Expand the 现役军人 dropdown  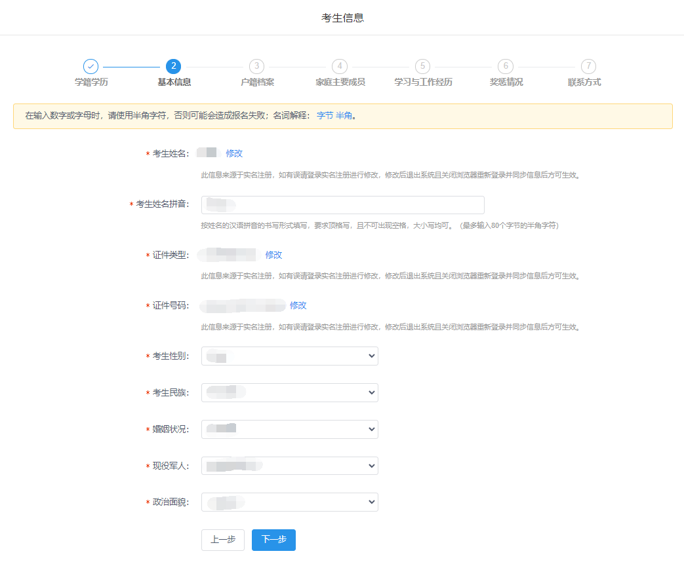click(x=290, y=466)
